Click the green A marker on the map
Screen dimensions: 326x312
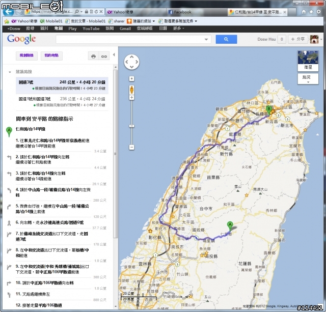pyautogui.click(x=230, y=226)
